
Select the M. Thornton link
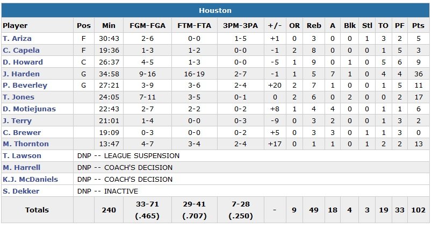tap(25, 144)
